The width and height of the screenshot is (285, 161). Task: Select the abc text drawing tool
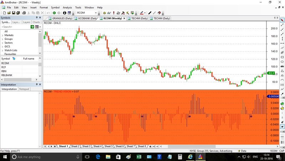(282, 66)
